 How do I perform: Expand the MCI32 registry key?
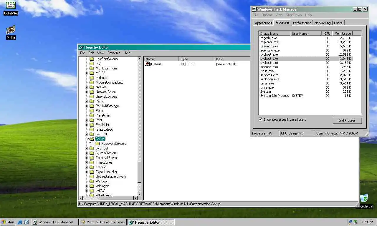[86, 73]
